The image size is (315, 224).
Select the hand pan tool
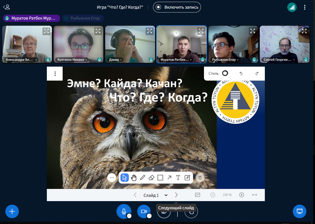pos(134,177)
